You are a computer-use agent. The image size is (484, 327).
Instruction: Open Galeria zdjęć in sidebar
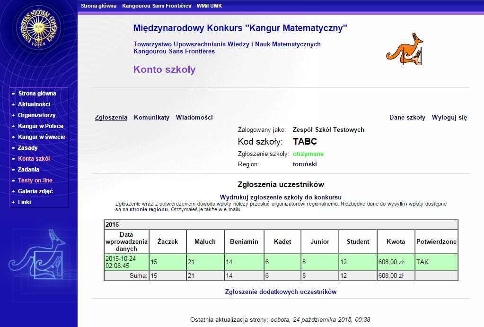click(35, 191)
